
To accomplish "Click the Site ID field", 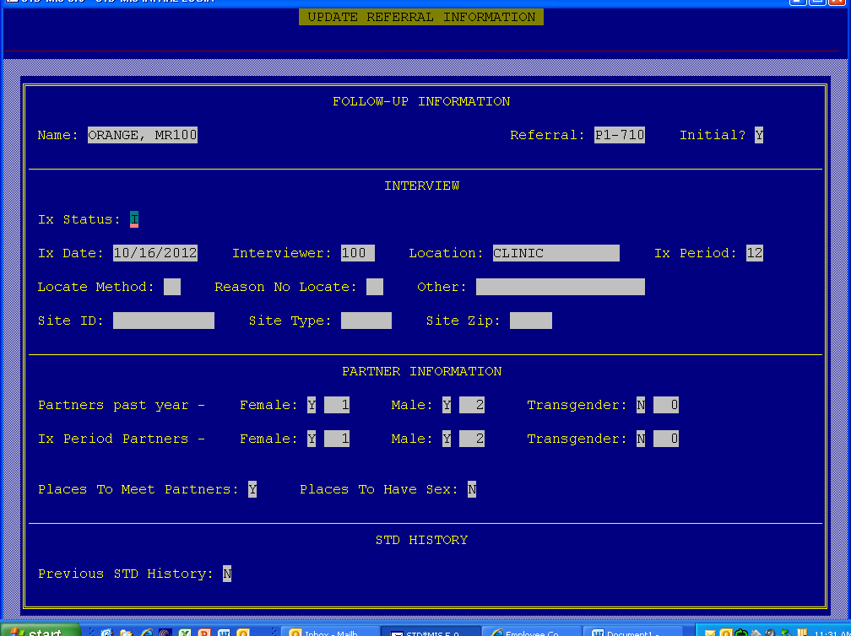I will pos(164,321).
